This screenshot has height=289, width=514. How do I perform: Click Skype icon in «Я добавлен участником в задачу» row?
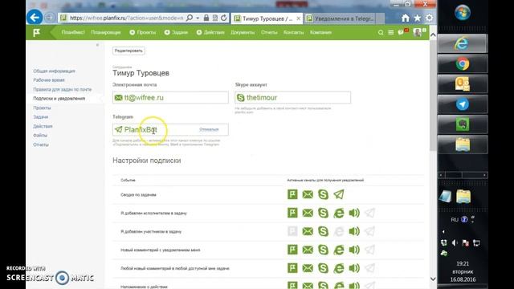[x=323, y=231]
